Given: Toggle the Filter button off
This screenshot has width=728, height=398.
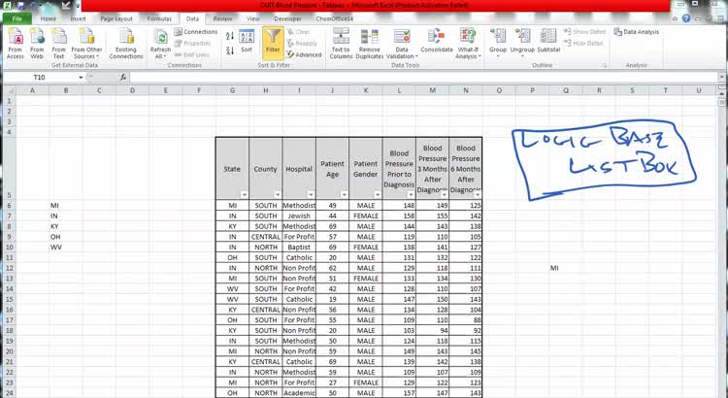Looking at the screenshot, I should [273, 43].
